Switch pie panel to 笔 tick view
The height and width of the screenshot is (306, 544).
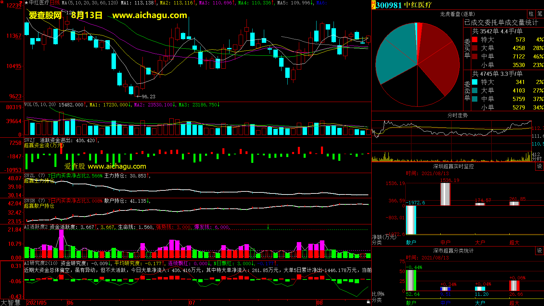(x=540, y=14)
